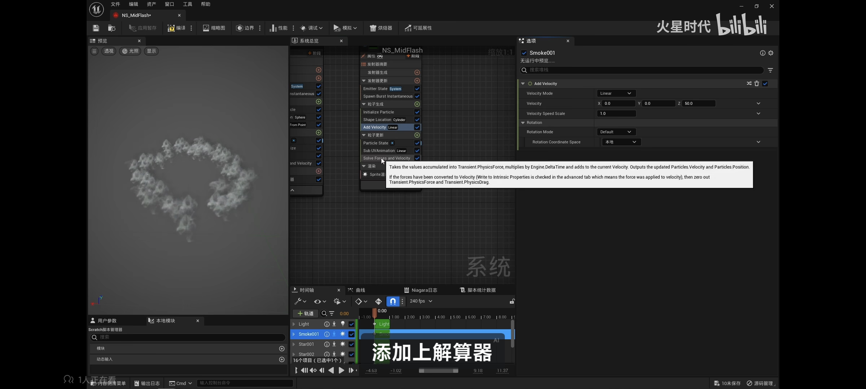Open the 240 fps frame rate dropdown
Image resolution: width=866 pixels, height=389 pixels.
(x=421, y=301)
